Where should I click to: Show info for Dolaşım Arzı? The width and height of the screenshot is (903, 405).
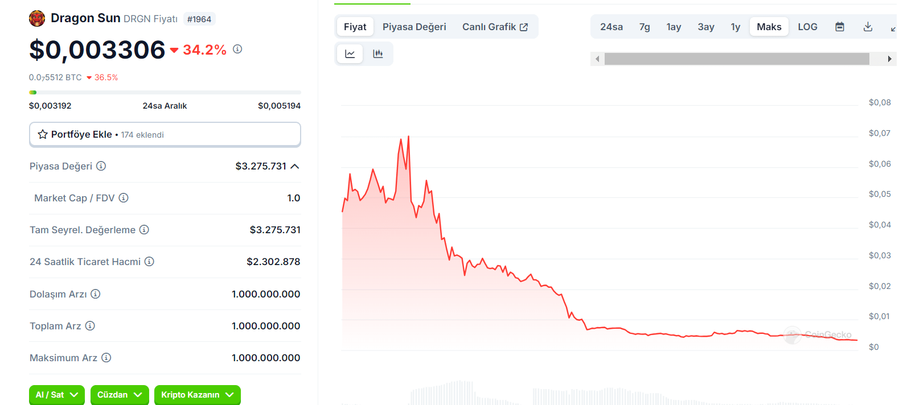96,294
